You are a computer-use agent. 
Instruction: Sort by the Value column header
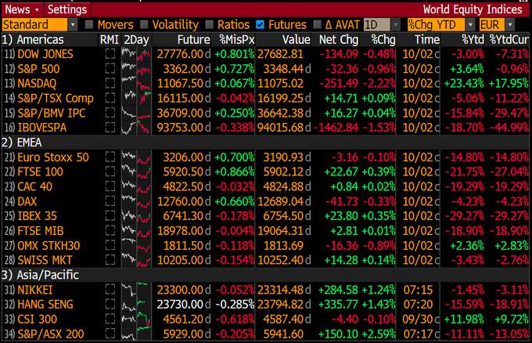[297, 40]
